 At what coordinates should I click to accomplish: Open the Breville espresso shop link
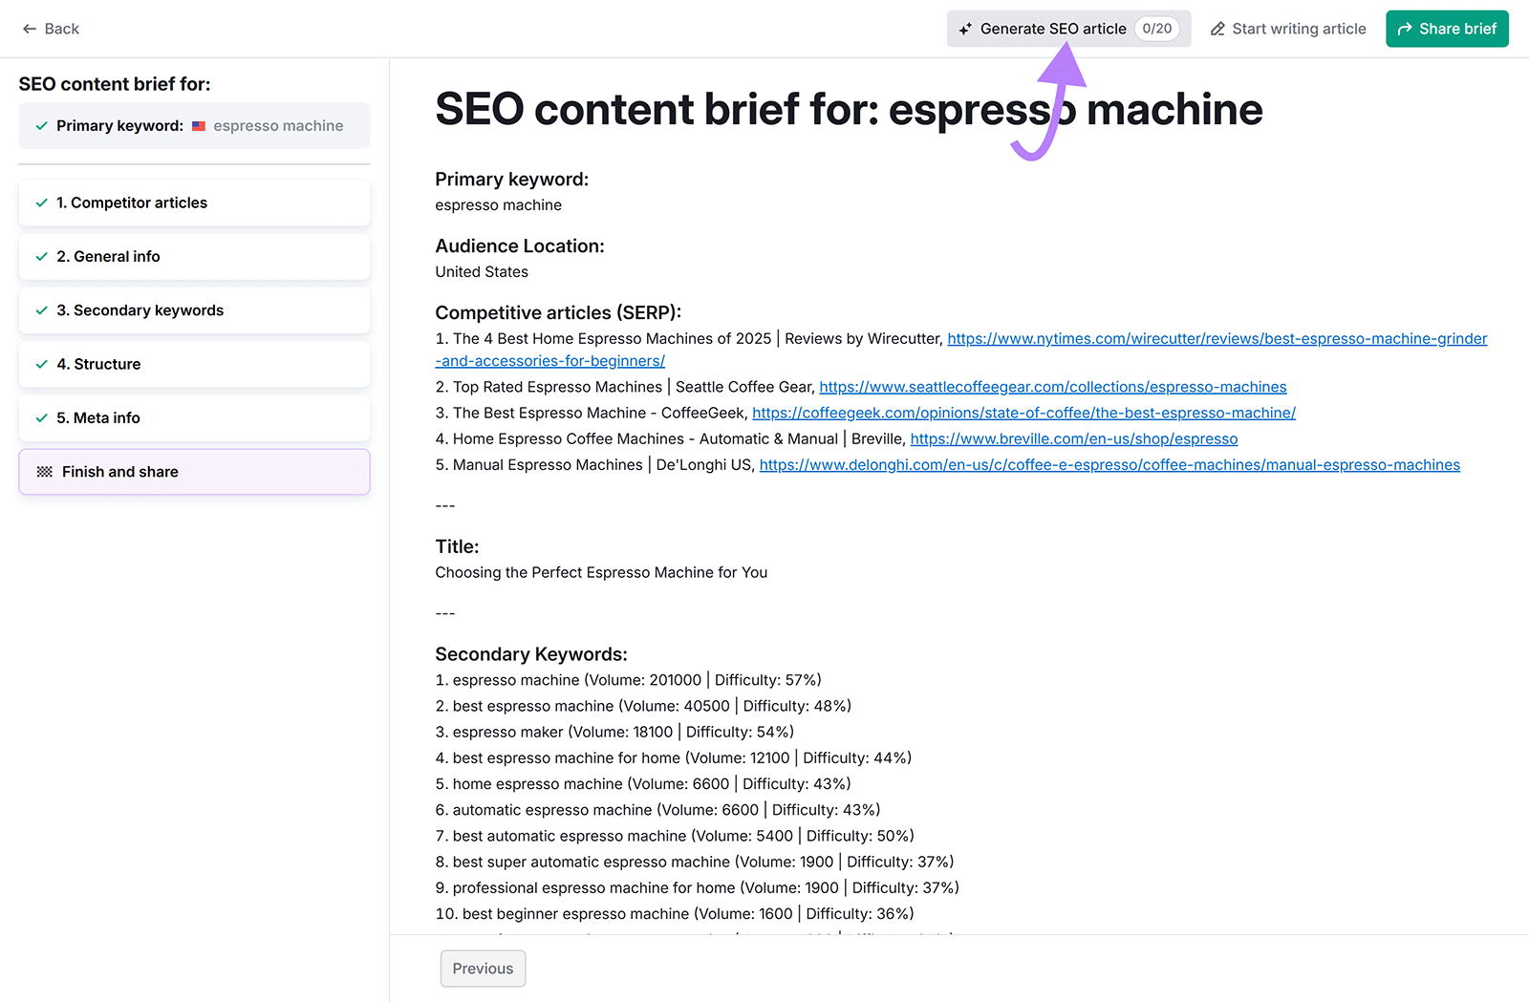[x=1073, y=438]
